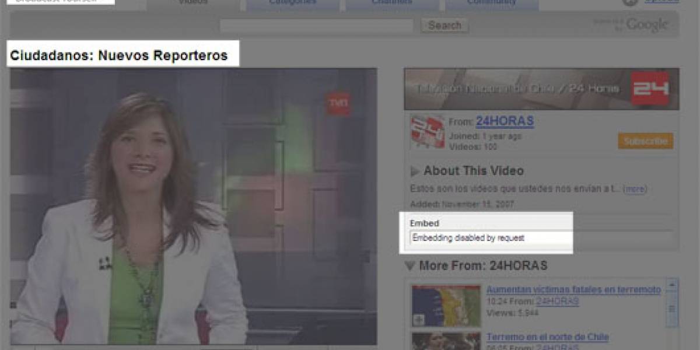Open the second related video thumbnail

pyautogui.click(x=446, y=341)
